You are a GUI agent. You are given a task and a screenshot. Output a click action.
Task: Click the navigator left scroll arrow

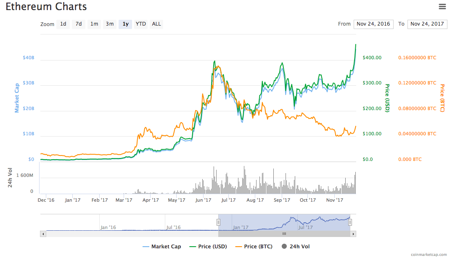[x=43, y=234]
